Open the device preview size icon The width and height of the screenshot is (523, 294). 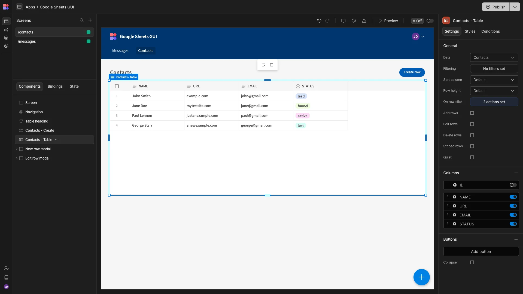pyautogui.click(x=343, y=21)
